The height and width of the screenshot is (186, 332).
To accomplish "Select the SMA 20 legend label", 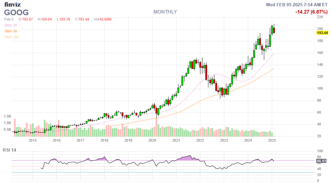I will pyautogui.click(x=11, y=25).
